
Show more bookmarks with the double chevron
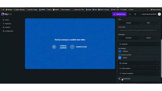coord(148,10)
